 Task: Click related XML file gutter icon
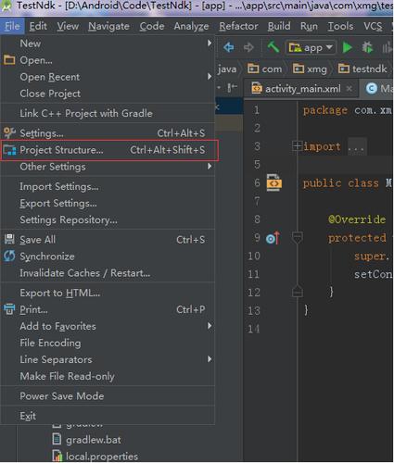pyautogui.click(x=274, y=182)
